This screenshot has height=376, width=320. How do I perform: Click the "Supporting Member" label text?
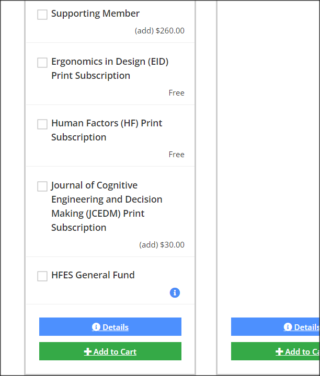coord(95,14)
